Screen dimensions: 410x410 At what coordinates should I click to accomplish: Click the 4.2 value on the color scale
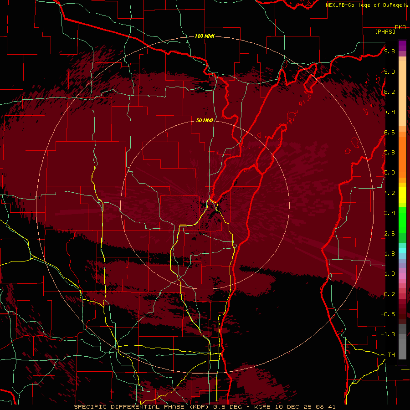(389, 193)
